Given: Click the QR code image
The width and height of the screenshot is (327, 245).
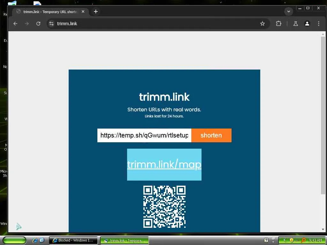Looking at the screenshot, I should point(164,207).
